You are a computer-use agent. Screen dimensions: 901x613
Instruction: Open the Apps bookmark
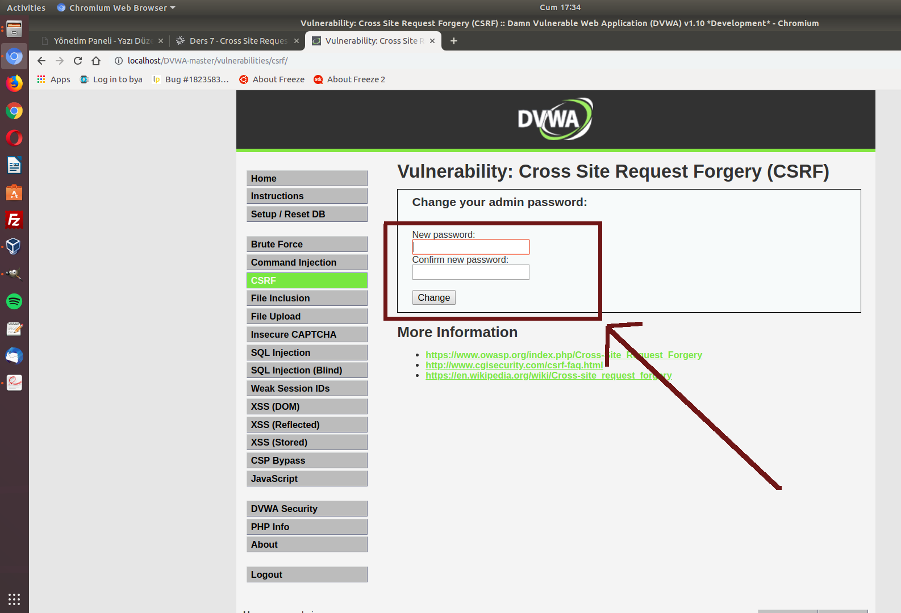(53, 79)
